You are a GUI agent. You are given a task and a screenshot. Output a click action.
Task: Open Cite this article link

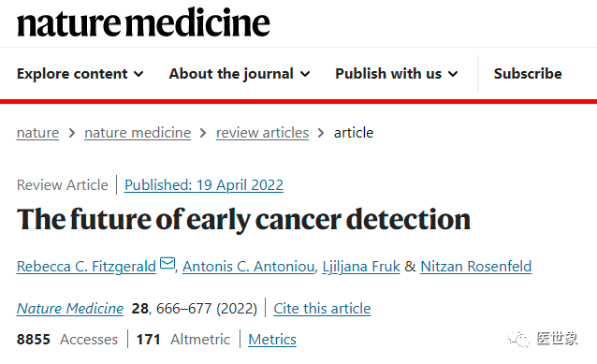(322, 309)
